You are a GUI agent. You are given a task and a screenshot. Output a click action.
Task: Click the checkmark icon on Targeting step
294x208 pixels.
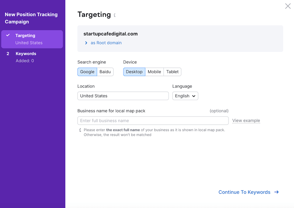point(8,35)
